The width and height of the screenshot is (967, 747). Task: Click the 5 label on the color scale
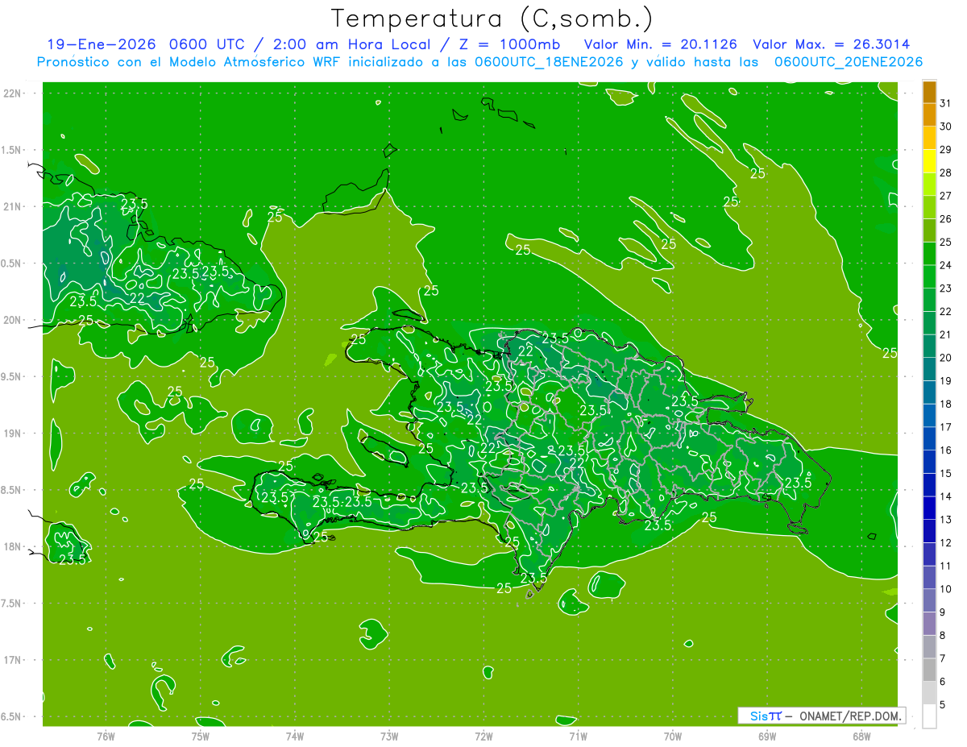click(943, 705)
